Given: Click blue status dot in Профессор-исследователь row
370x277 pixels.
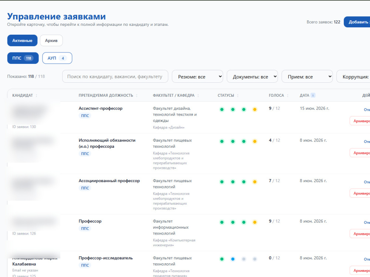Looking at the screenshot, I should tap(233, 259).
